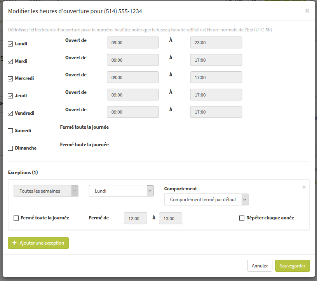Click the timezone description text

click(140, 30)
